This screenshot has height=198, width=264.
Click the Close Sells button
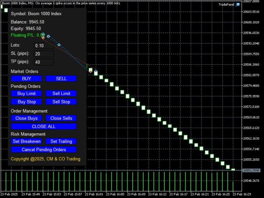click(x=61, y=118)
